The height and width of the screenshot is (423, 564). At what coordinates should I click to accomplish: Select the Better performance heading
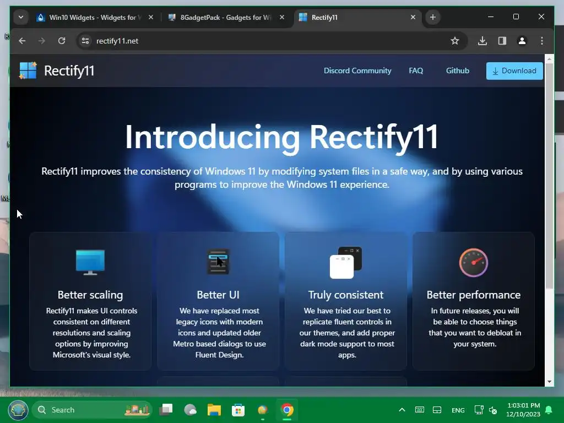(473, 295)
